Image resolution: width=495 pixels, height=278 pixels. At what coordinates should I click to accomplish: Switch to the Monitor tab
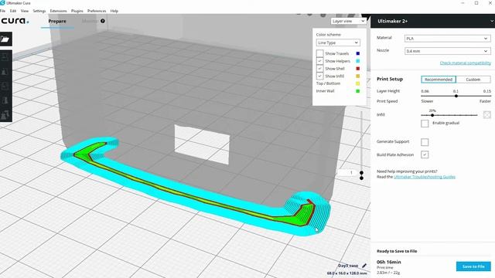90,21
